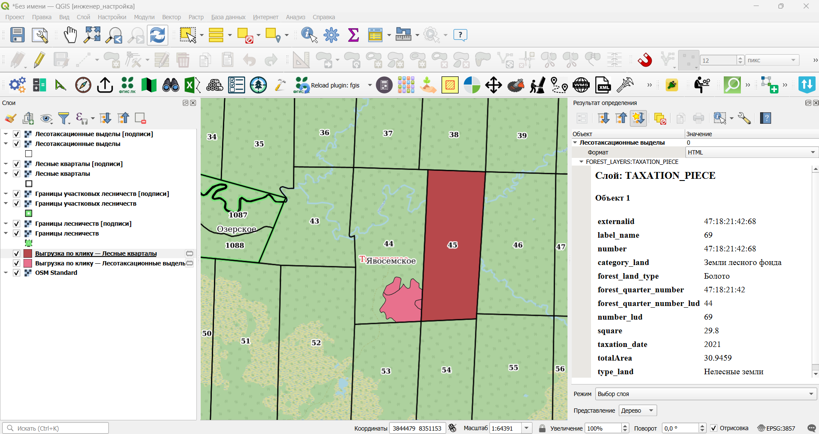The width and height of the screenshot is (819, 434).
Task: Click the Искать (Ctrl+K) locator field
Action: coord(56,428)
